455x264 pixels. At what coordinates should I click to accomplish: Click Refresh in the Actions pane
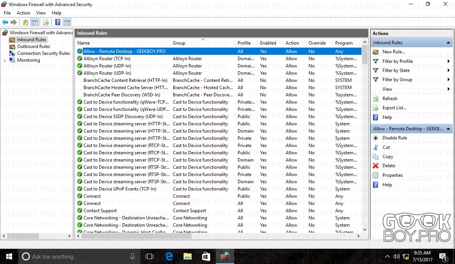coord(390,99)
